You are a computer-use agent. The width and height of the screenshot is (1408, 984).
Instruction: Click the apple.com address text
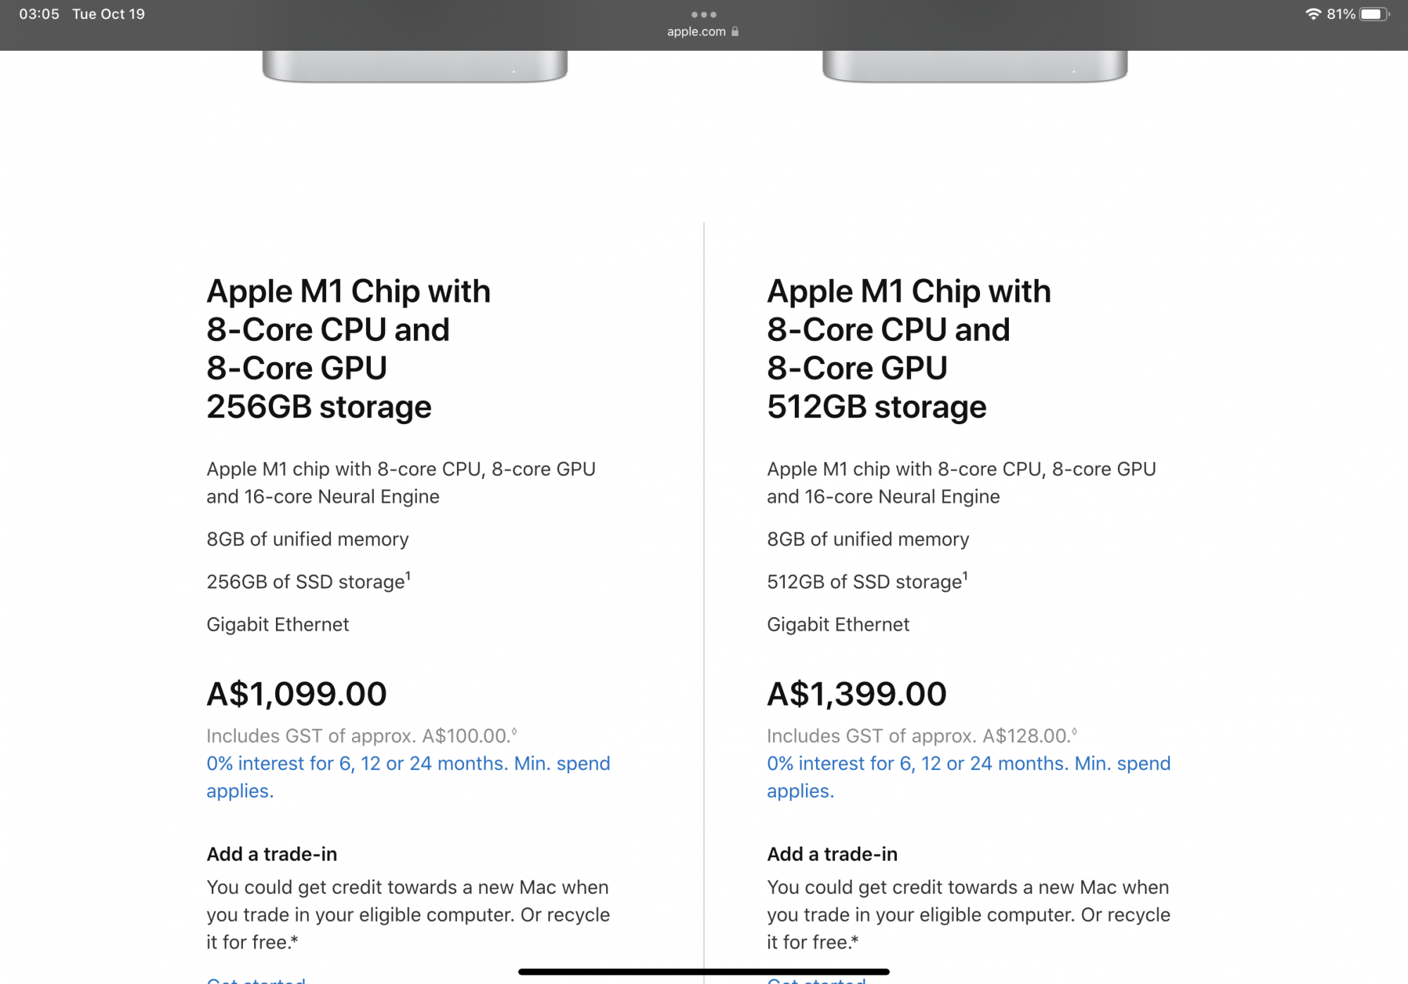pos(696,32)
